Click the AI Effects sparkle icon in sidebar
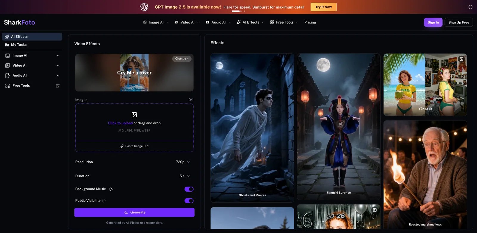Viewport: 477px width, 233px height. 7,37
